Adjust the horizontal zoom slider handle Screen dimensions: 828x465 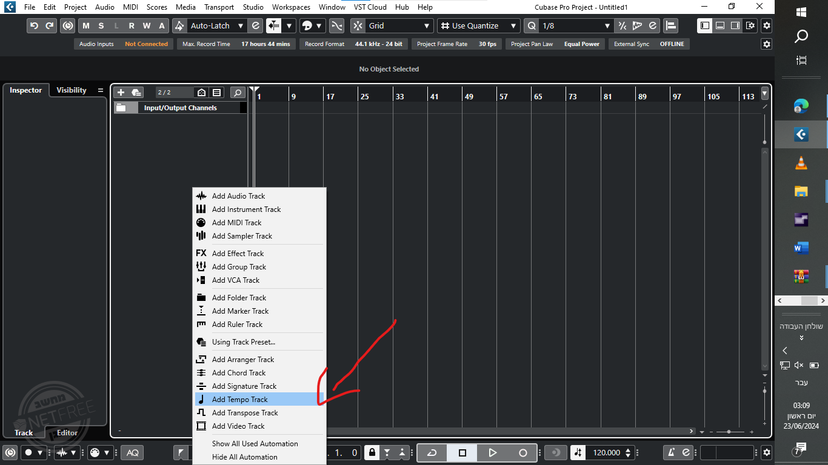(728, 432)
